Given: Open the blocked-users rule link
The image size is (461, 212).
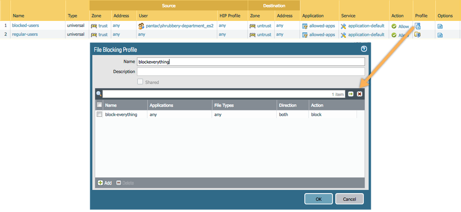Looking at the screenshot, I should pyautogui.click(x=25, y=26).
